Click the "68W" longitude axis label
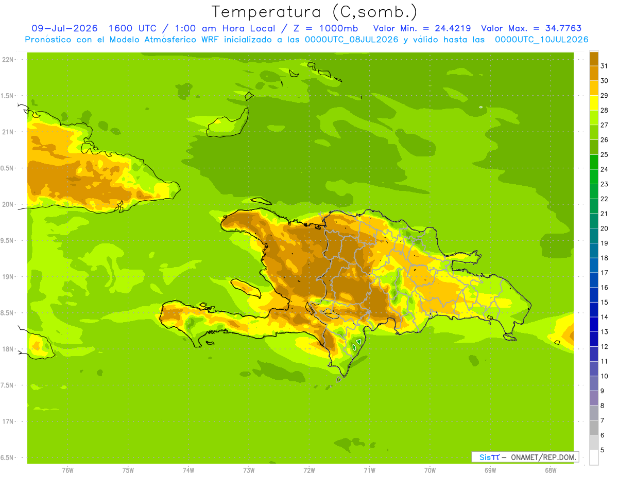The width and height of the screenshot is (618, 477). pos(551,470)
